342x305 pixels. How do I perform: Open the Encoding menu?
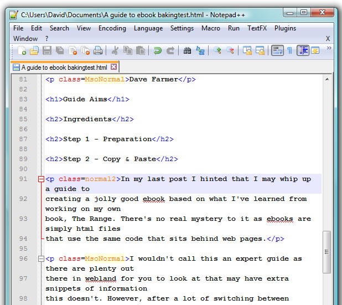[x=112, y=28]
